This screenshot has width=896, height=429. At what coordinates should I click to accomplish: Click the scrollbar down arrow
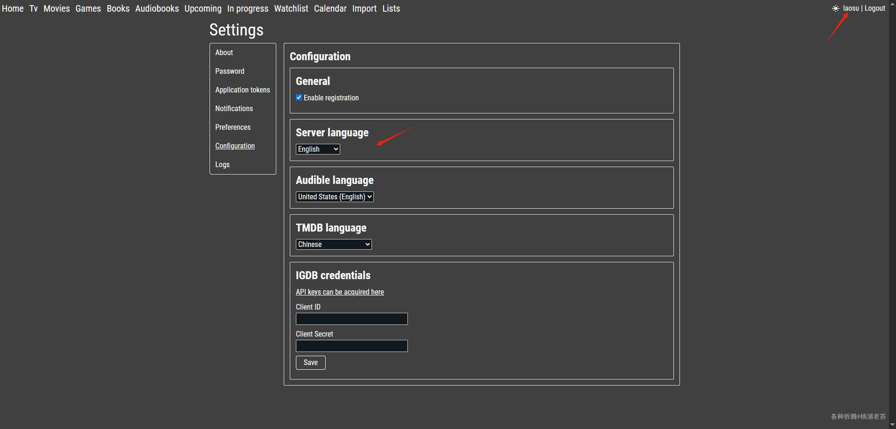click(x=892, y=425)
